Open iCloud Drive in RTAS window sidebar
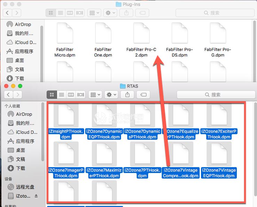Screen dimensions: 257x207 [23, 132]
